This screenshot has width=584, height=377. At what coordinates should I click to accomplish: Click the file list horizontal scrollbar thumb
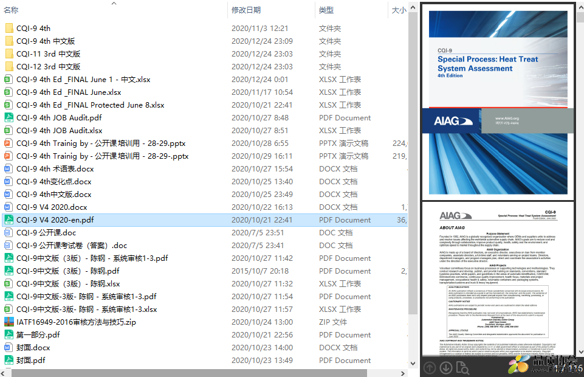coord(189,373)
